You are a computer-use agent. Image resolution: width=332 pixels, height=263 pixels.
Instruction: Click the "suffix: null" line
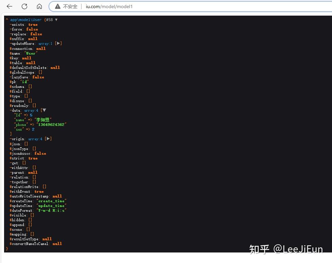(x=23, y=39)
